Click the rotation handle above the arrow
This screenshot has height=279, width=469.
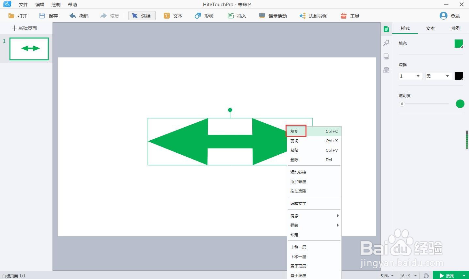tap(230, 110)
